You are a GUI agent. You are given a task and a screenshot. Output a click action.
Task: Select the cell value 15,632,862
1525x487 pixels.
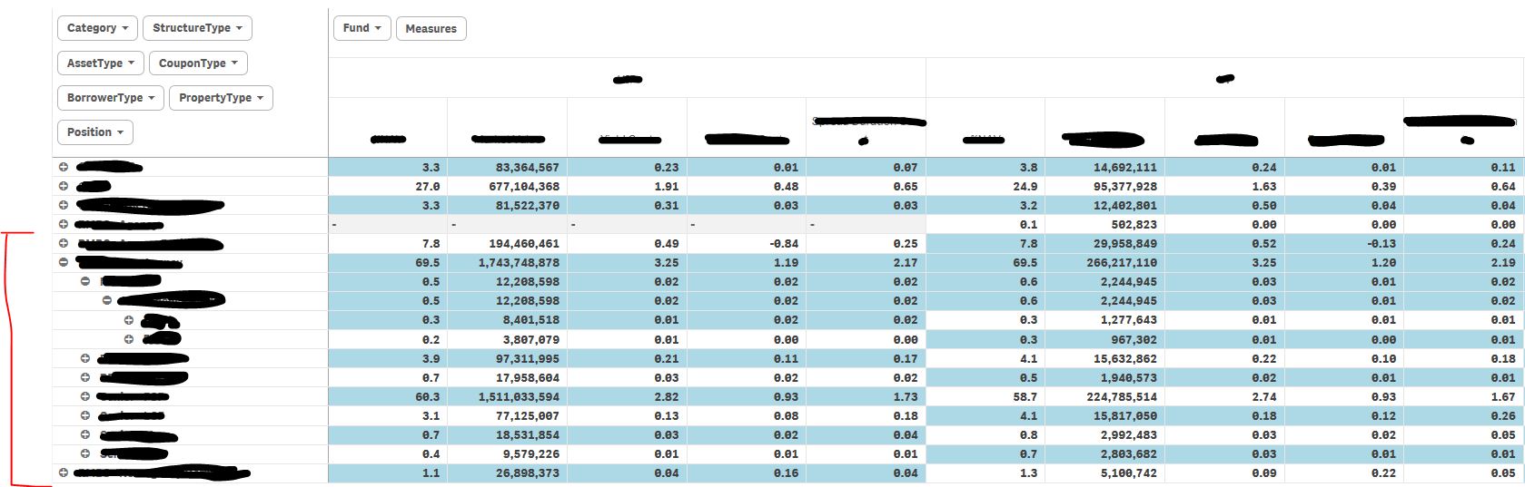(1104, 359)
